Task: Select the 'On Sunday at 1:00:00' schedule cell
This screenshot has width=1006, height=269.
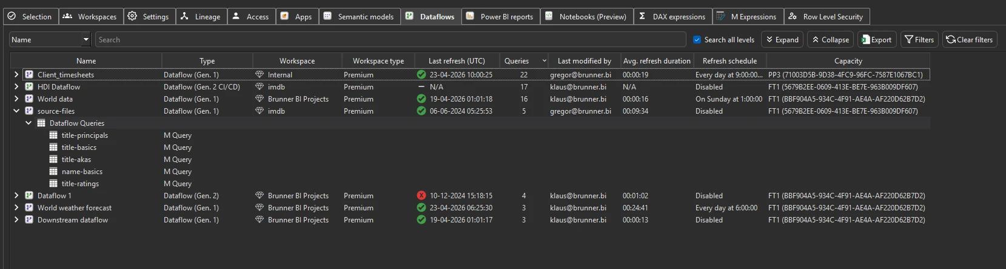Action: pyautogui.click(x=729, y=99)
